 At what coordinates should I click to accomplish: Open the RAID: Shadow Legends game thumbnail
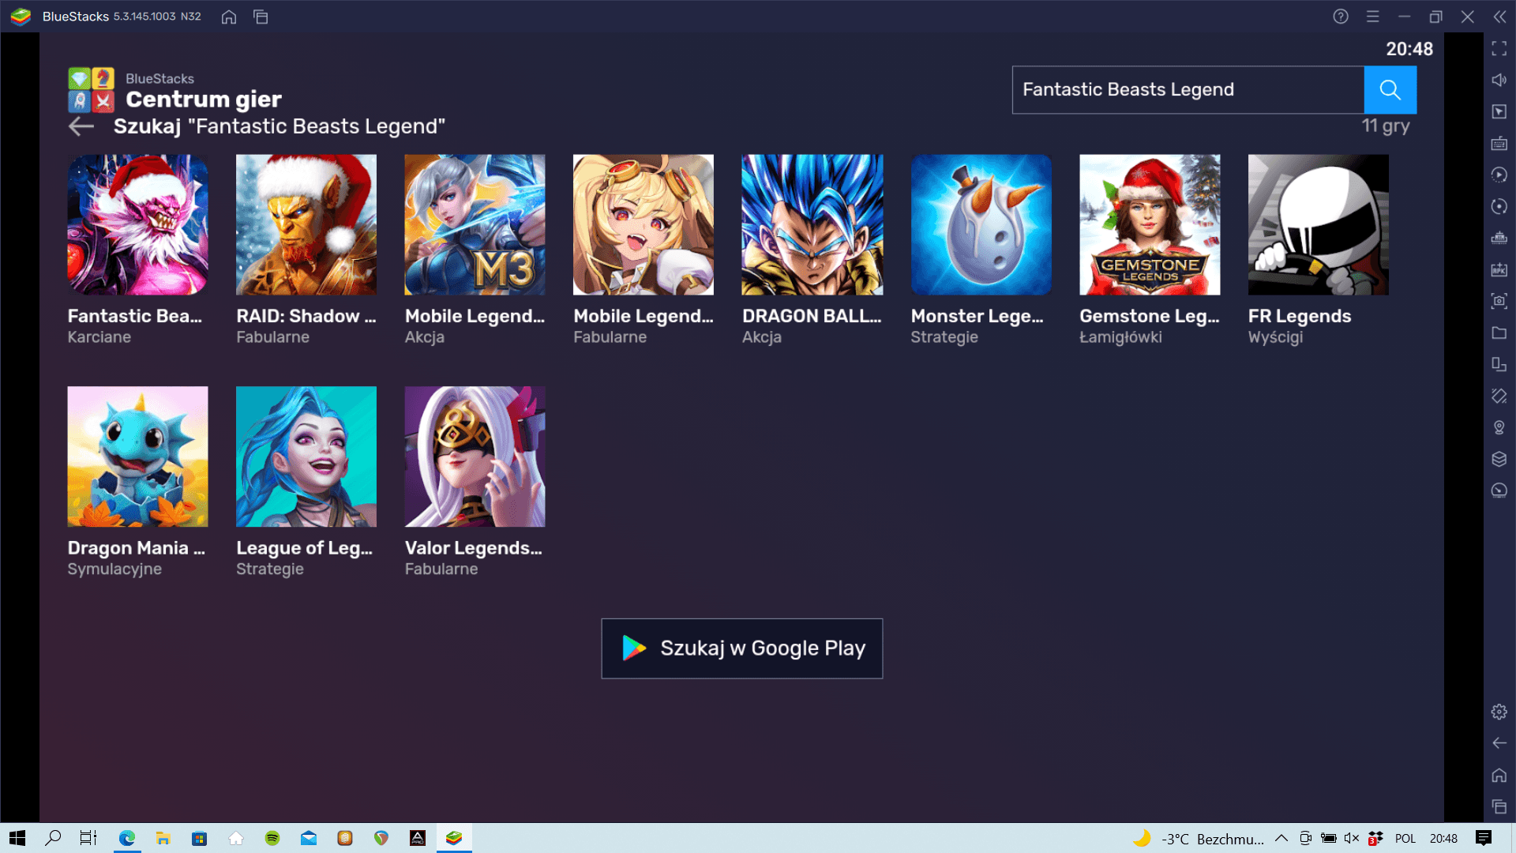point(306,224)
